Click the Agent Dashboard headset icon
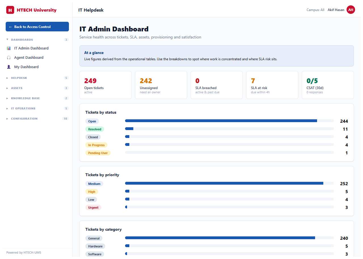The height and width of the screenshot is (259, 363). tap(9, 58)
